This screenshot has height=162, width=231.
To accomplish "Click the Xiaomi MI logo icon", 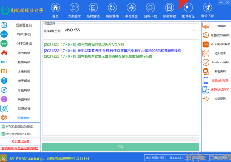I will click(4, 71).
